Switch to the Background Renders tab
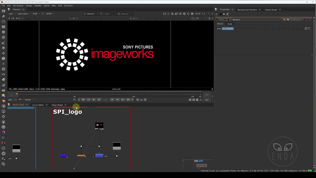The height and width of the screenshot is (178, 316). 247,9
